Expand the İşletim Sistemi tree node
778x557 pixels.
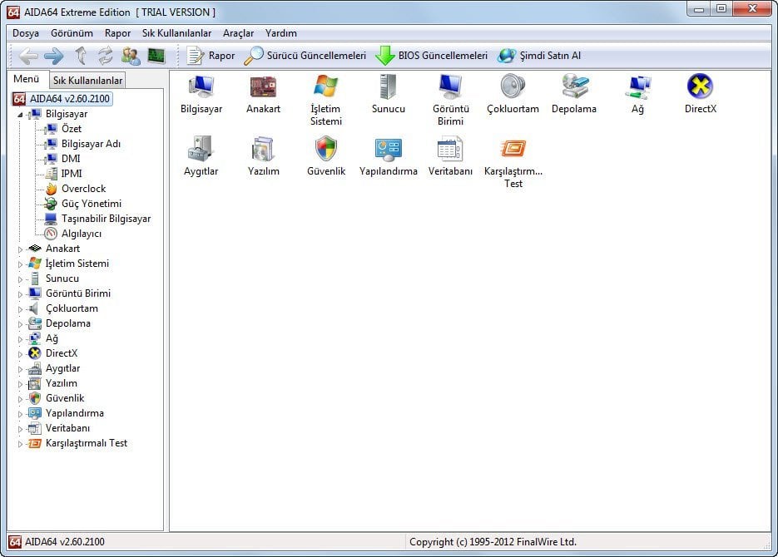(x=20, y=264)
